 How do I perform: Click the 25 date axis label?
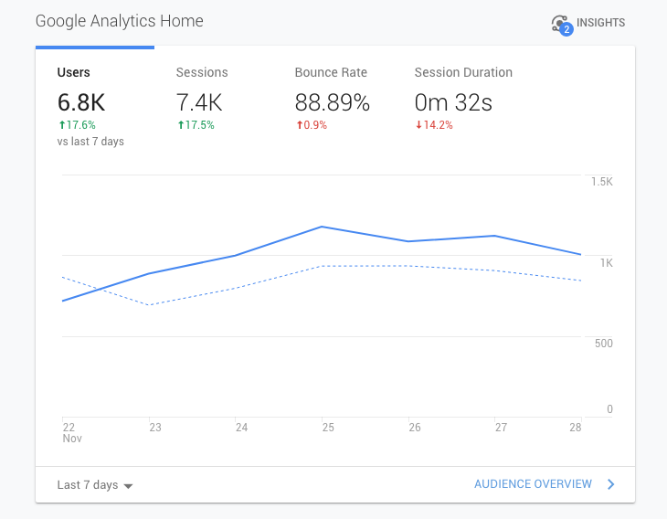[328, 427]
